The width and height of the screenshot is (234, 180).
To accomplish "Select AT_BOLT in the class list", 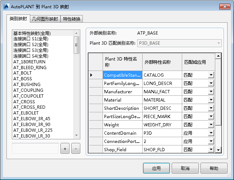I will coord(43,73).
